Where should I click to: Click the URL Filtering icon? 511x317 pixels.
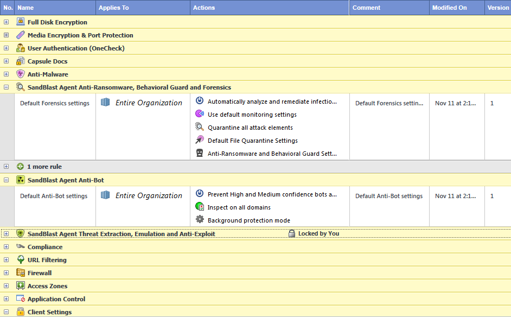pyautogui.click(x=21, y=259)
